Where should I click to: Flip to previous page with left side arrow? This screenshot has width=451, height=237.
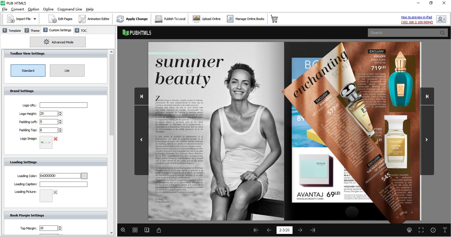point(141,140)
